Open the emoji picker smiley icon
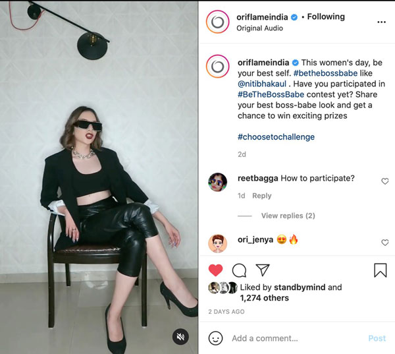 tap(215, 338)
